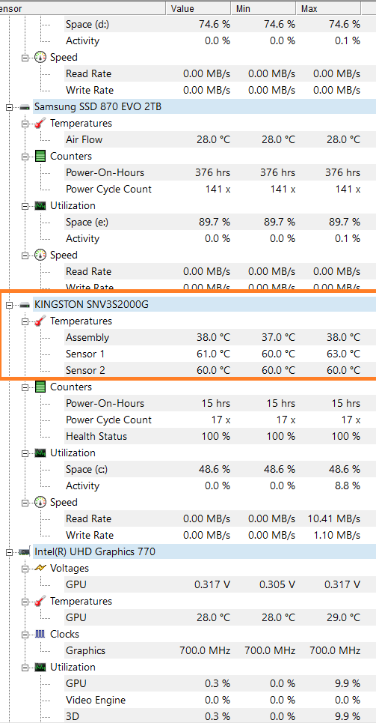The image size is (376, 723).
Task: Click the thermometer icon under KINGSTON Temperatures
Action: [40, 321]
